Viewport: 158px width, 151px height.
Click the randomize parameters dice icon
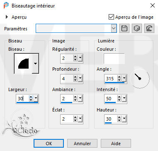137,28
